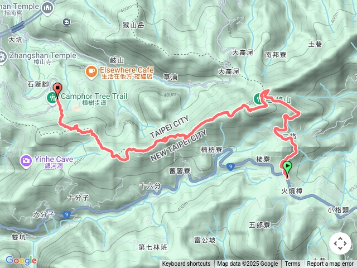Select the Route 9 shield near 楠枋寮
This screenshot has width=357, height=268.
230,166
